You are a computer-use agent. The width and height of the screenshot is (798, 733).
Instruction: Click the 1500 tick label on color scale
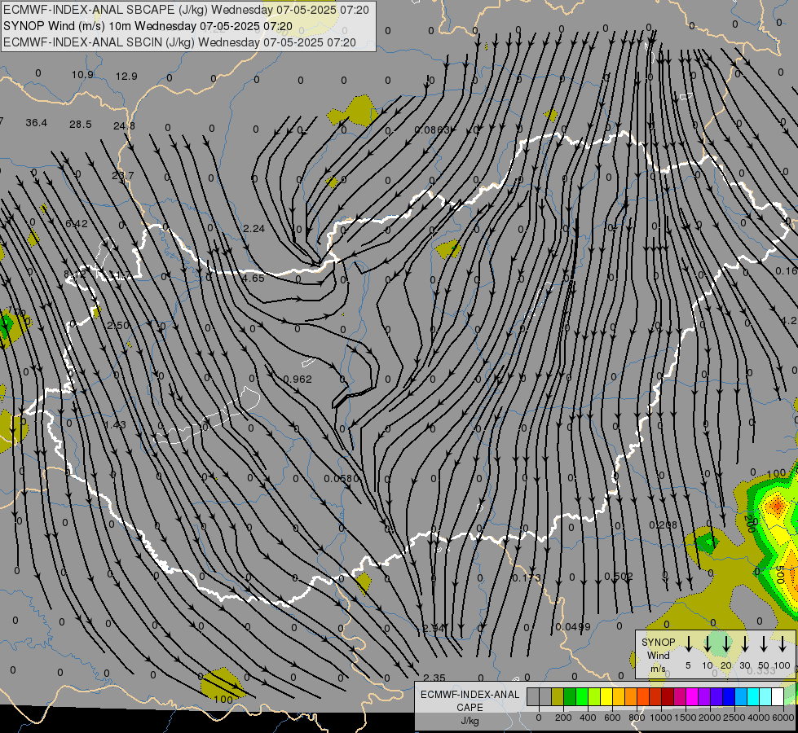(686, 718)
